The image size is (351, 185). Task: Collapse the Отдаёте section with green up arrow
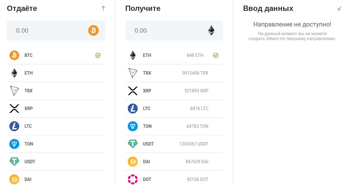point(103,8)
